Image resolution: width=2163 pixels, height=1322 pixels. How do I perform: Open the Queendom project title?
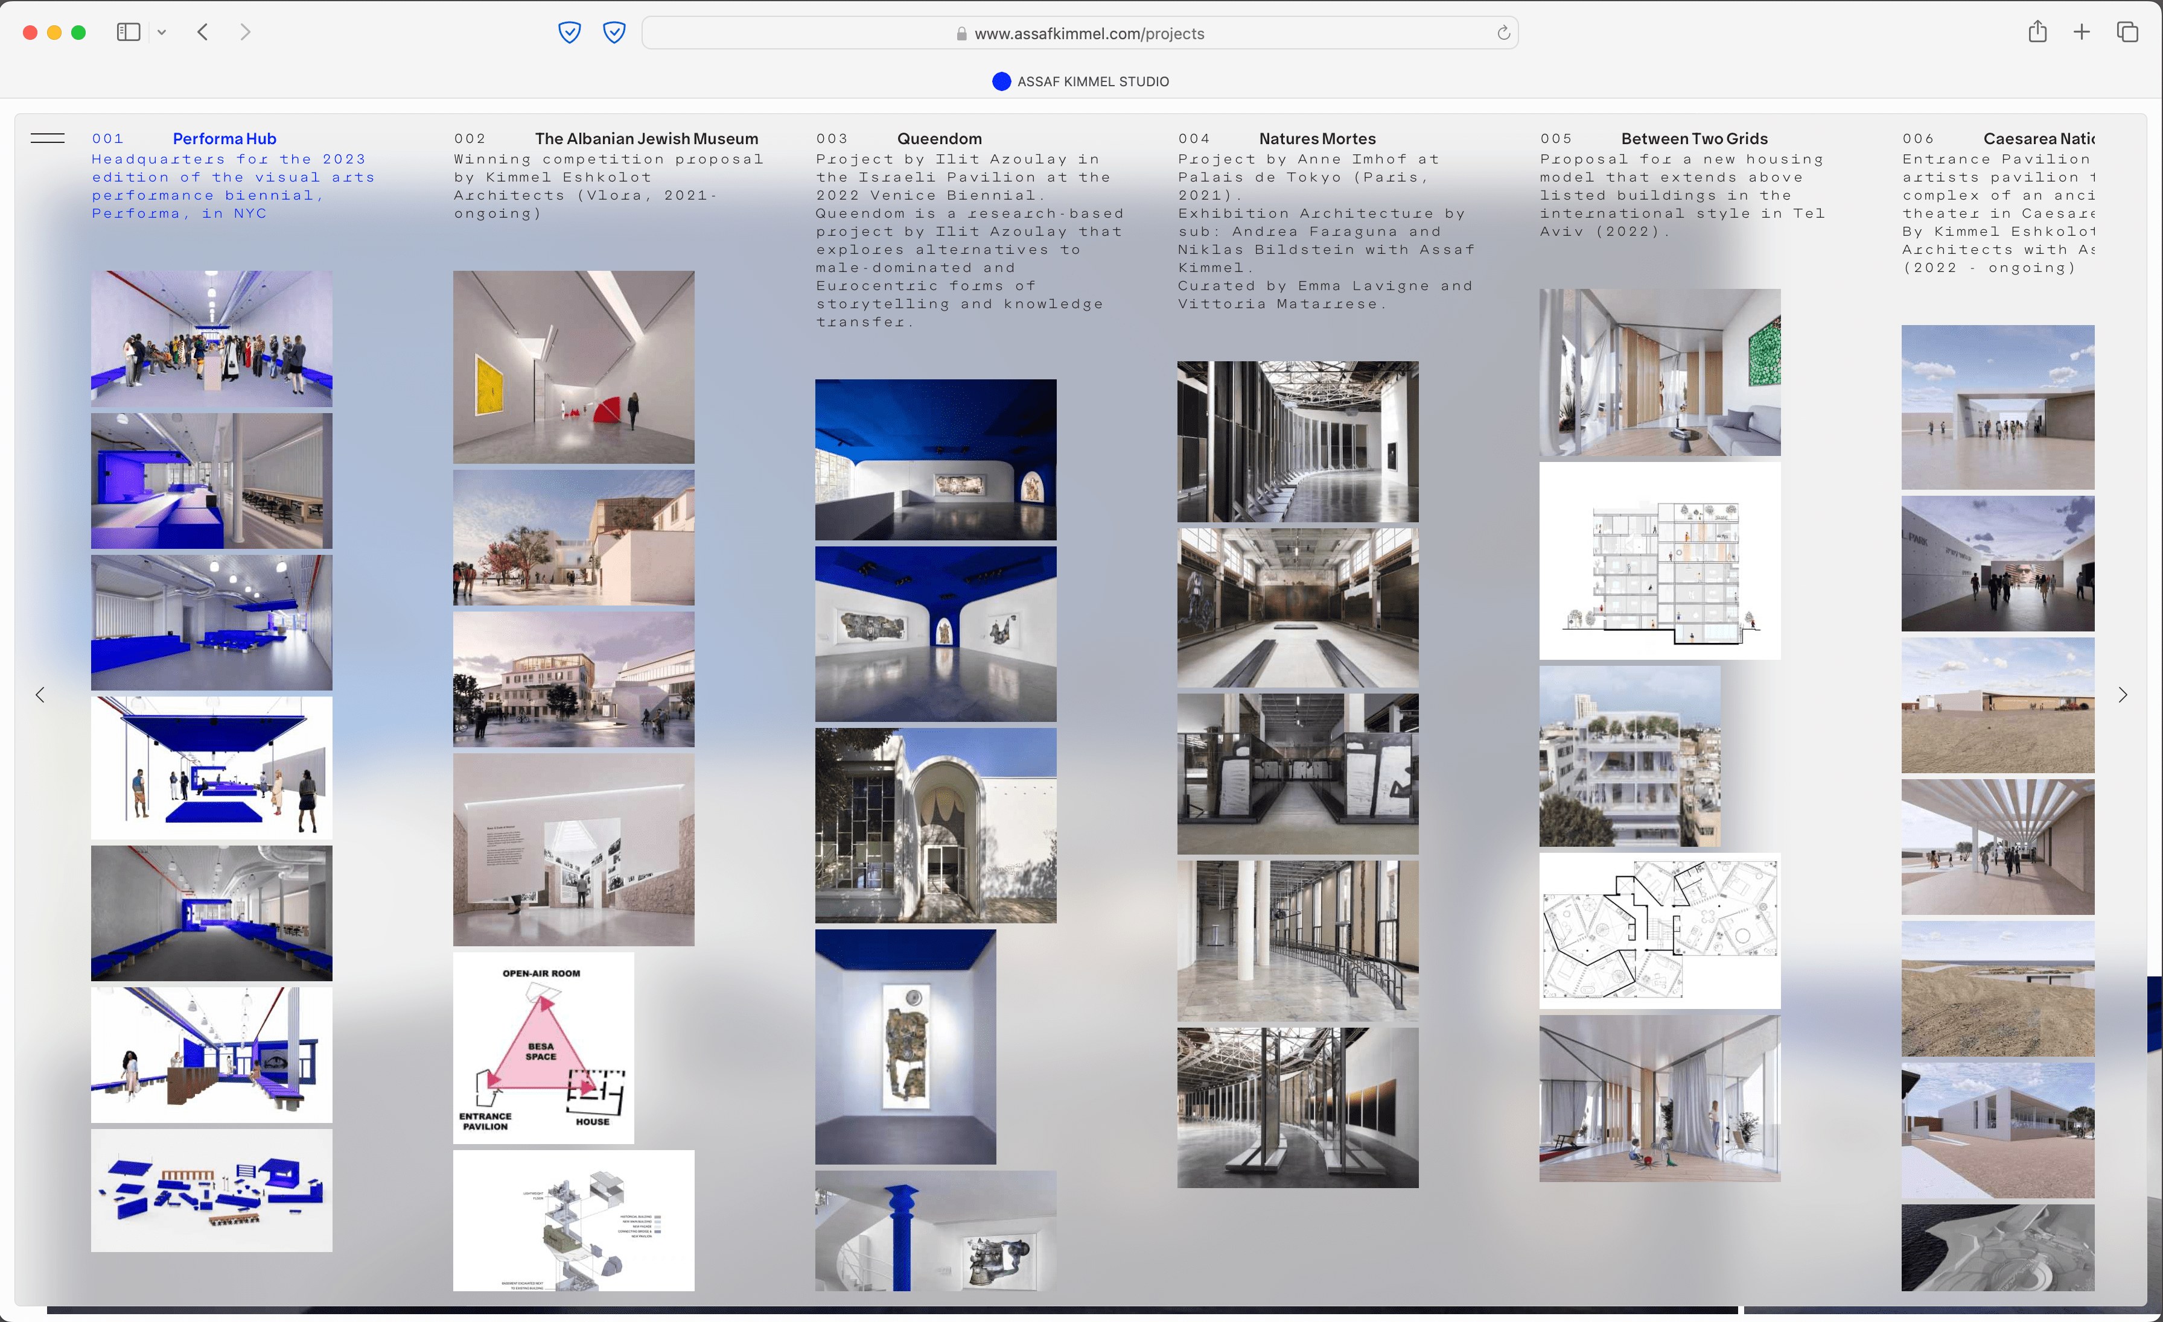[939, 139]
